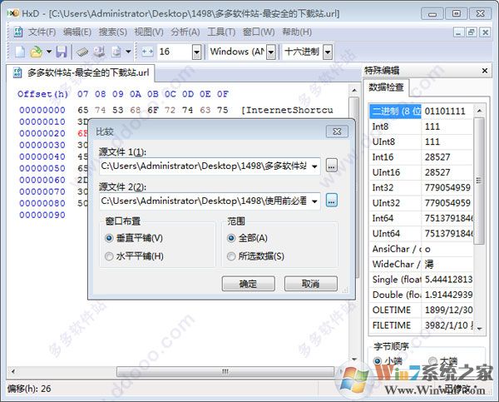Click the 二进制 (8 位) row

coord(421,112)
